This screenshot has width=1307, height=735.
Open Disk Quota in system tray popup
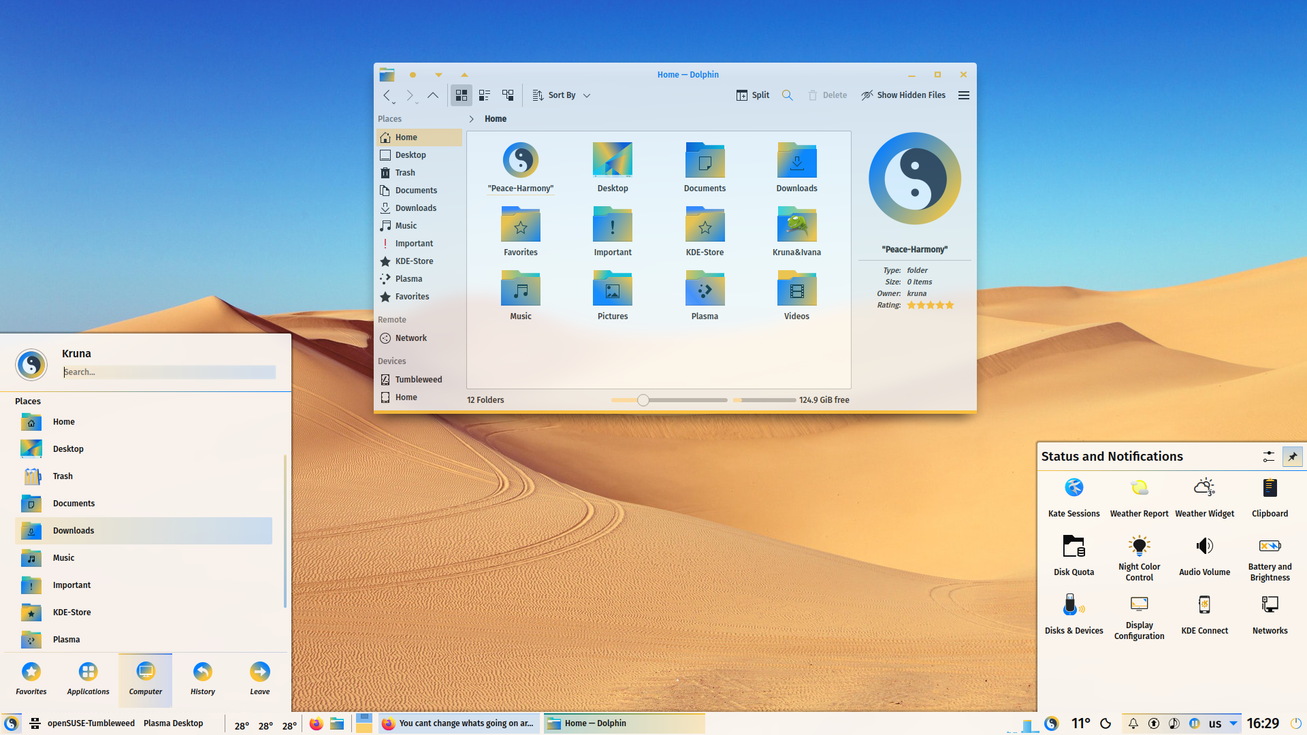[x=1074, y=556]
